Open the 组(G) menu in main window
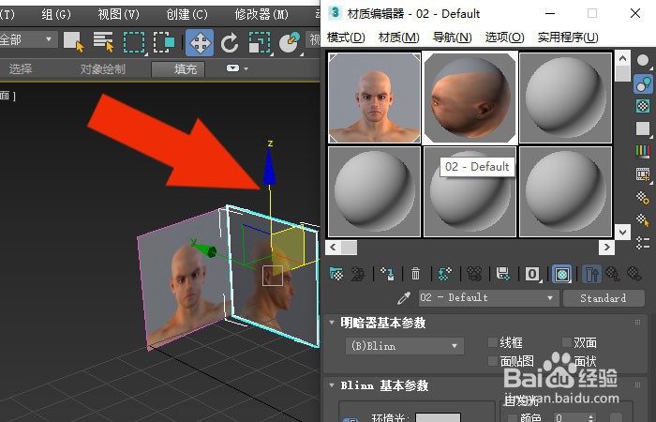The image size is (656, 422). pos(56,15)
